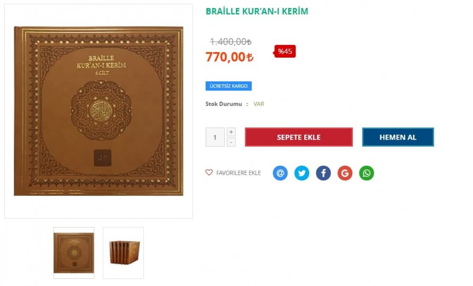The image size is (473, 286).
Task: Click the ÜCRETSİZ KARGO label
Action: 228,86
